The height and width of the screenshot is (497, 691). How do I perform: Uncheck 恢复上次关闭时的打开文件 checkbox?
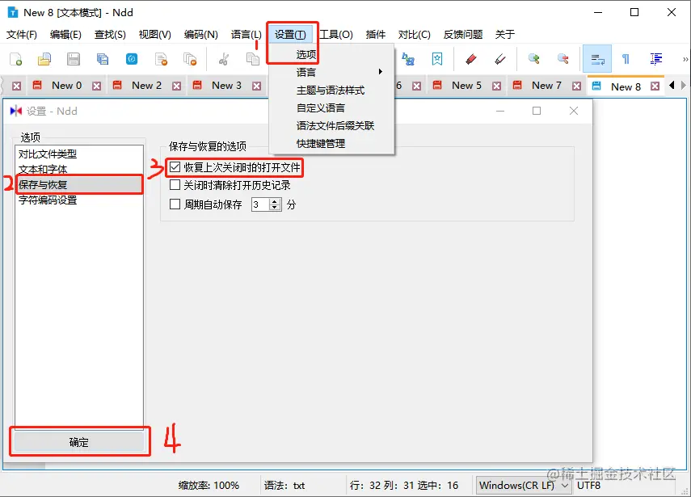[175, 167]
